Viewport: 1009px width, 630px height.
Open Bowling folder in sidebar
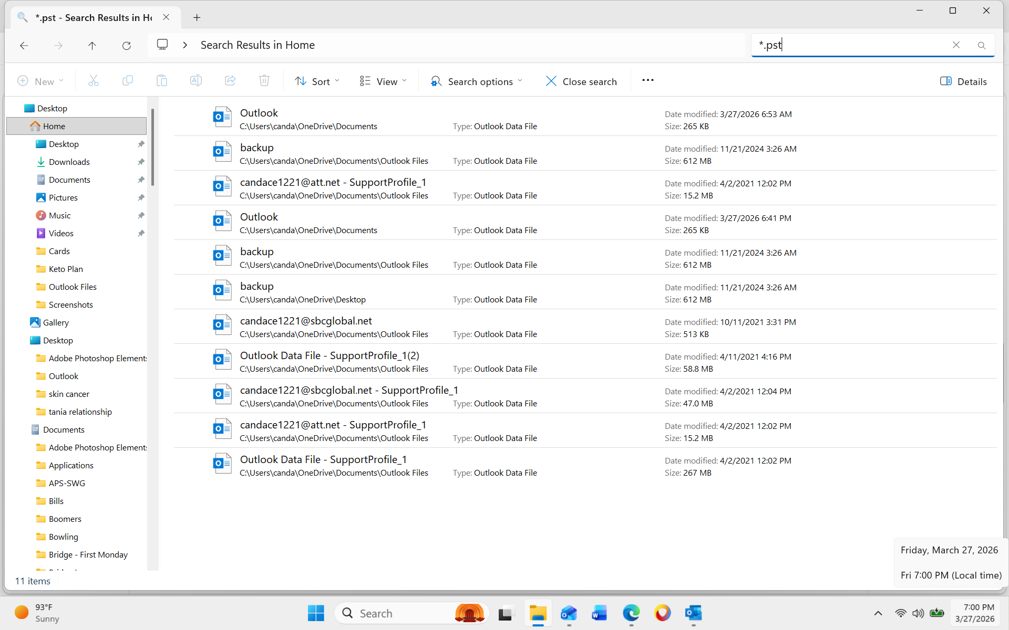[63, 537]
